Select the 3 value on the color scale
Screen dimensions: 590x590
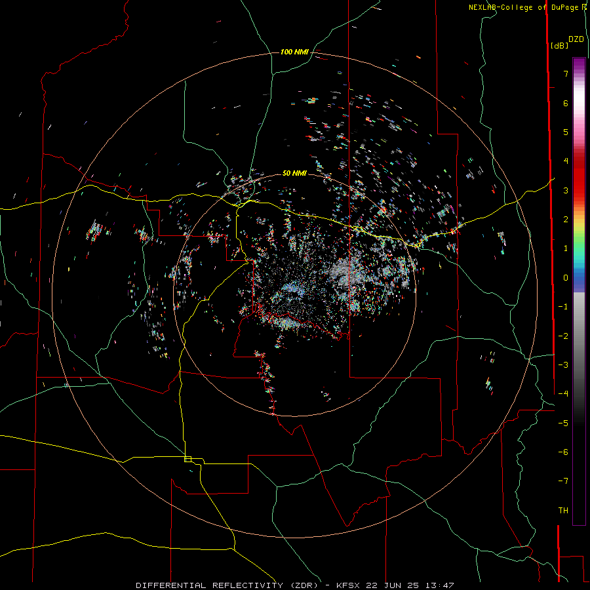coord(566,190)
